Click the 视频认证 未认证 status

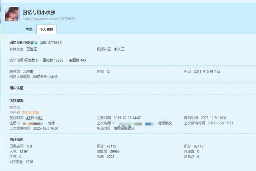coord(119,49)
